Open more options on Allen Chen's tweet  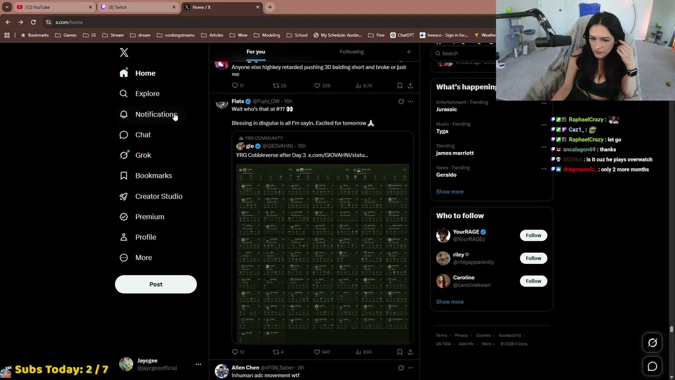pyautogui.click(x=410, y=368)
